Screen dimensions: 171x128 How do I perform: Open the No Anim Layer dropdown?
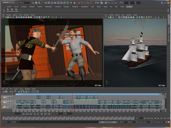(143, 122)
